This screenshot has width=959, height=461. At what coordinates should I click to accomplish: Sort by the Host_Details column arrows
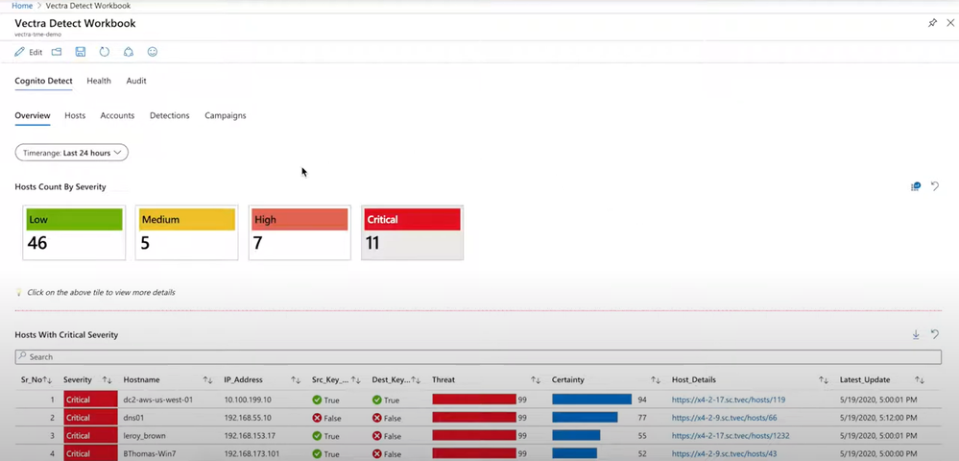[824, 380]
